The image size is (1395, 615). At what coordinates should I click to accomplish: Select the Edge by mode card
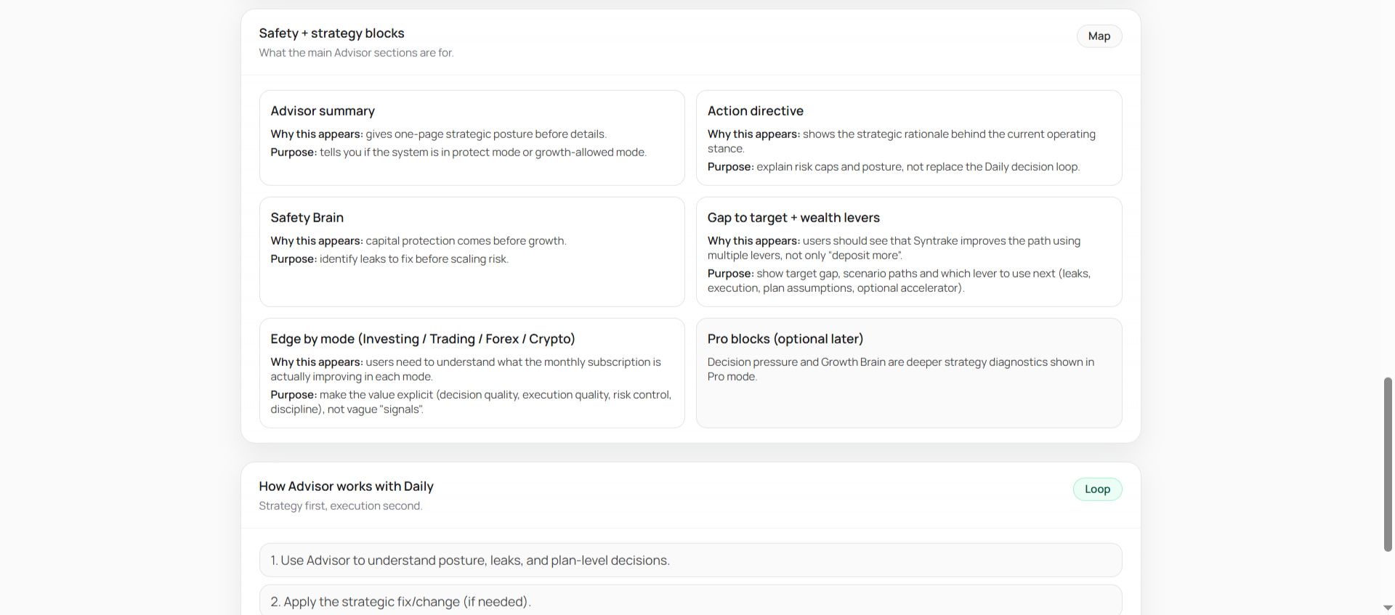point(472,373)
